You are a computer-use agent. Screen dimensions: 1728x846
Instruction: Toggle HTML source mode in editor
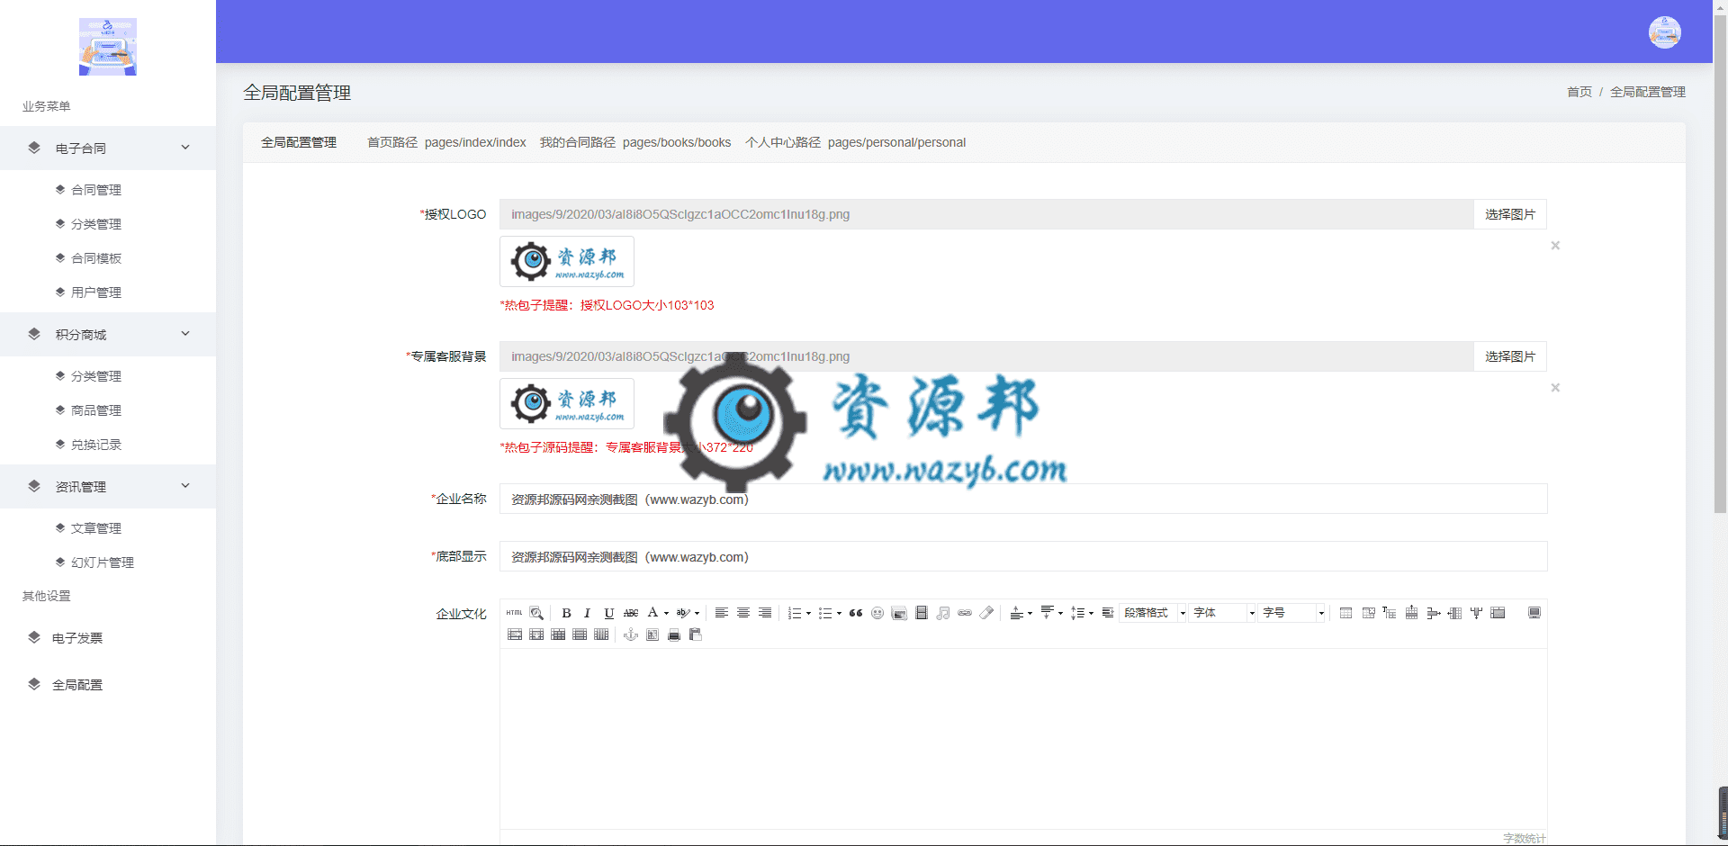514,613
